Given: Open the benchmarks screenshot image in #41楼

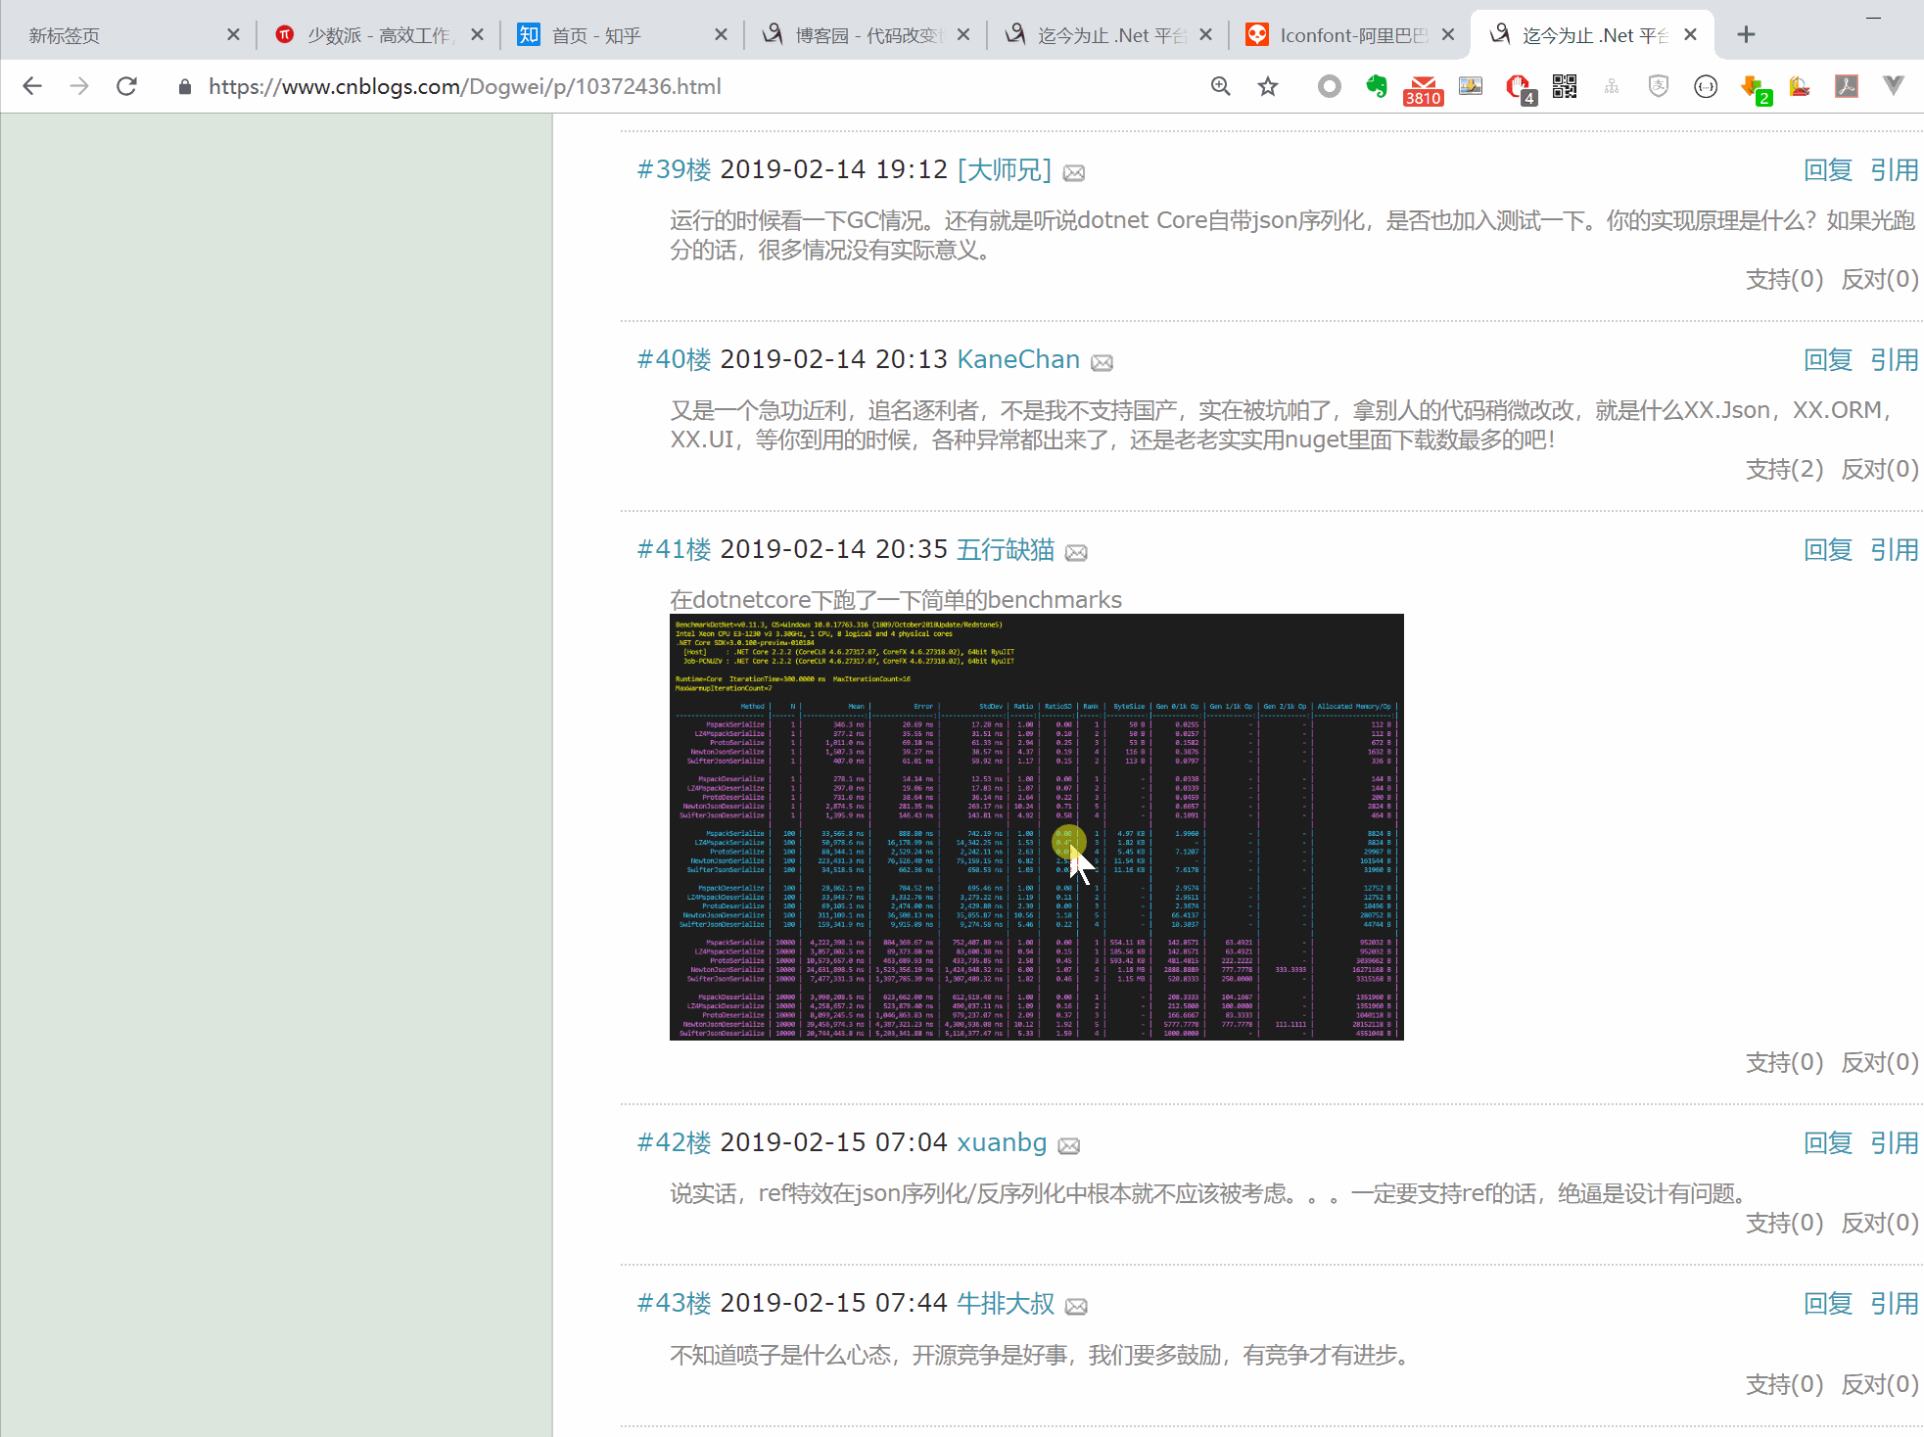Looking at the screenshot, I should coord(1036,826).
